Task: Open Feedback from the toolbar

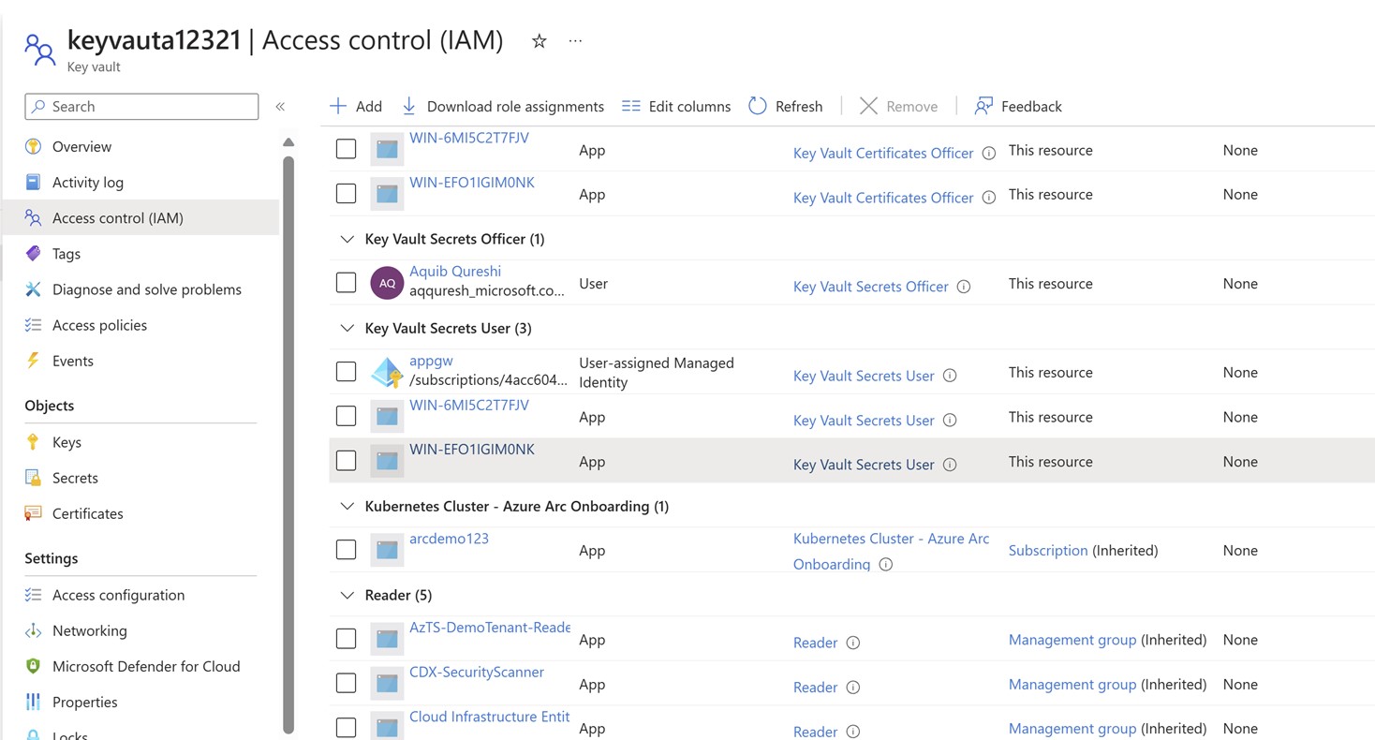Action: 1018,106
